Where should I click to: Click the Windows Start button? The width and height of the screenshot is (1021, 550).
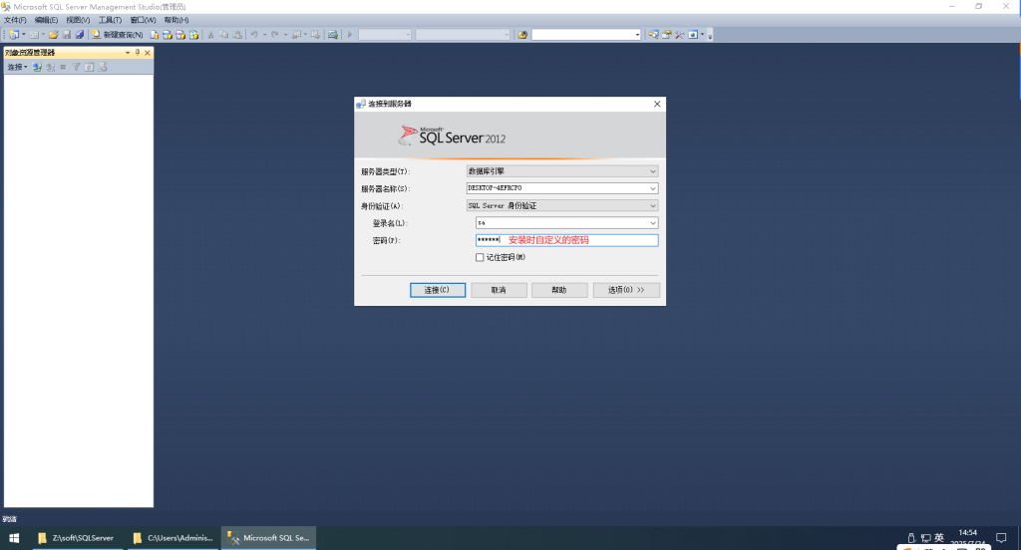14,538
